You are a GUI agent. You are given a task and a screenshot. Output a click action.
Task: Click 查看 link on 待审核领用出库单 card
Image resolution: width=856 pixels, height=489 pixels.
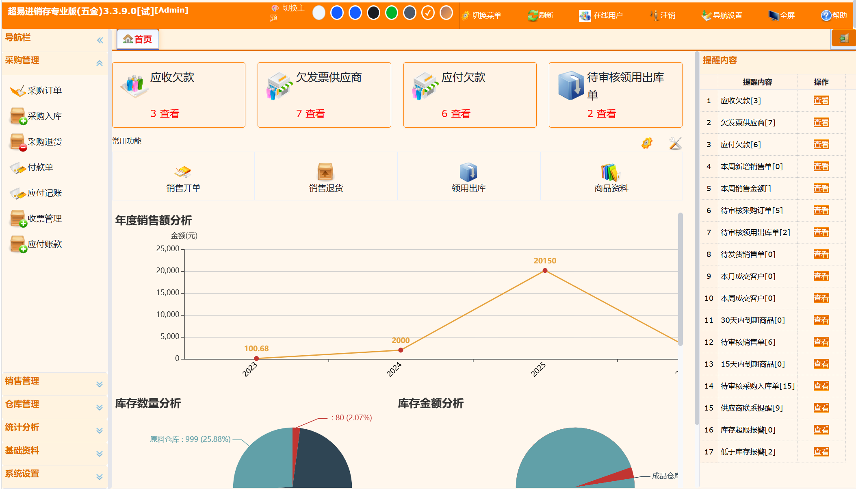point(607,114)
